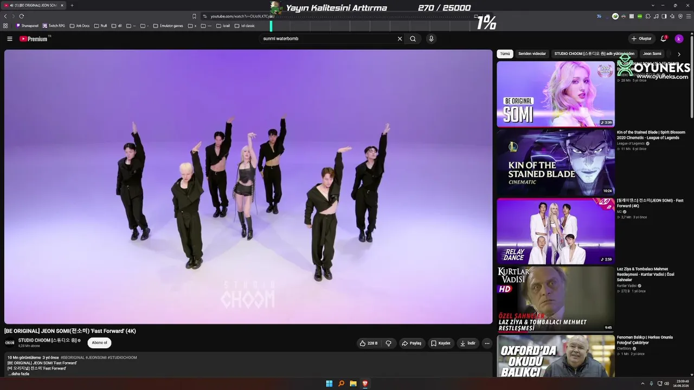Open STUDIO CHOOM channel avatar

(10, 342)
